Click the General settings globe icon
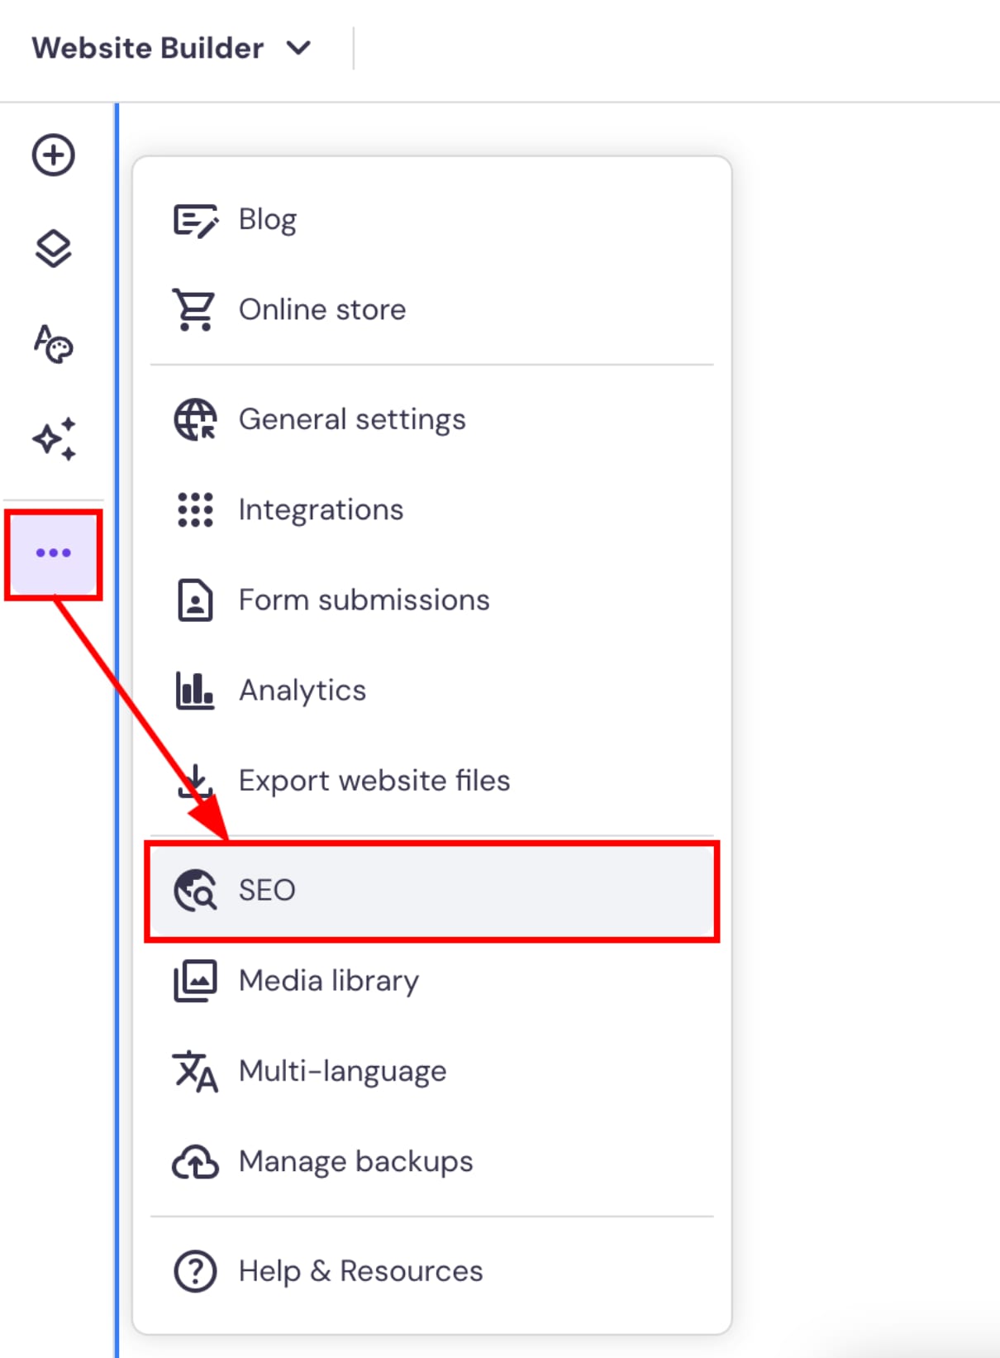The height and width of the screenshot is (1358, 1000). pyautogui.click(x=195, y=419)
